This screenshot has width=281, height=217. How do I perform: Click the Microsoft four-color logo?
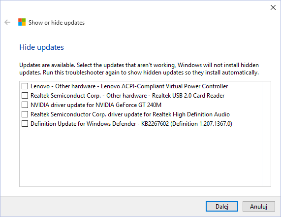[x=22, y=22]
